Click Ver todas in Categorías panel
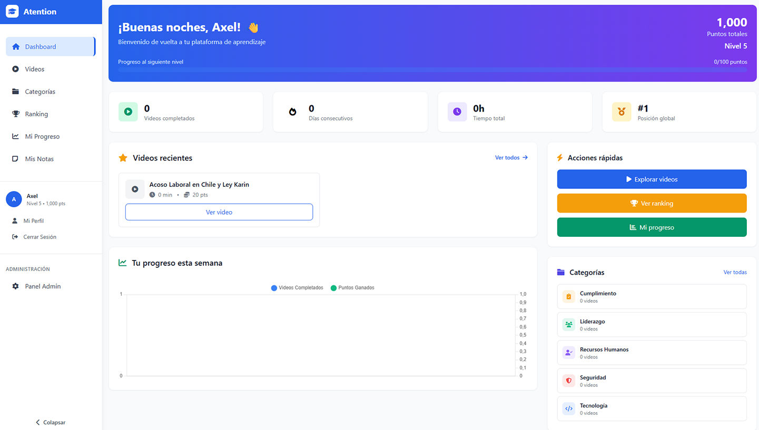The width and height of the screenshot is (759, 430). coord(735,272)
